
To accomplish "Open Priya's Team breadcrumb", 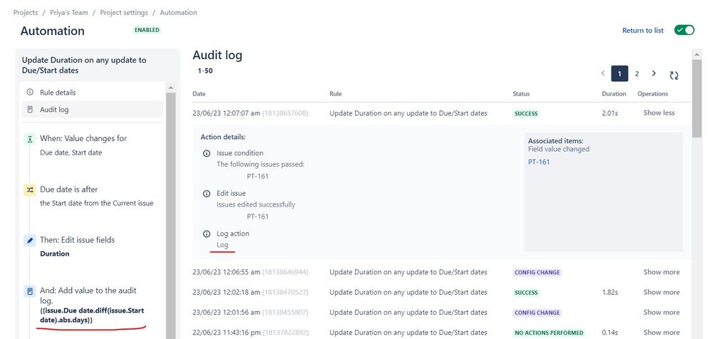I will pyautogui.click(x=68, y=12).
